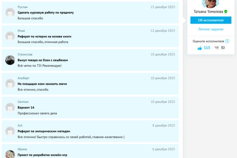Open Альберт's default avatar
Image resolution: width=237 pixels, height=158 pixels.
coord(10,84)
